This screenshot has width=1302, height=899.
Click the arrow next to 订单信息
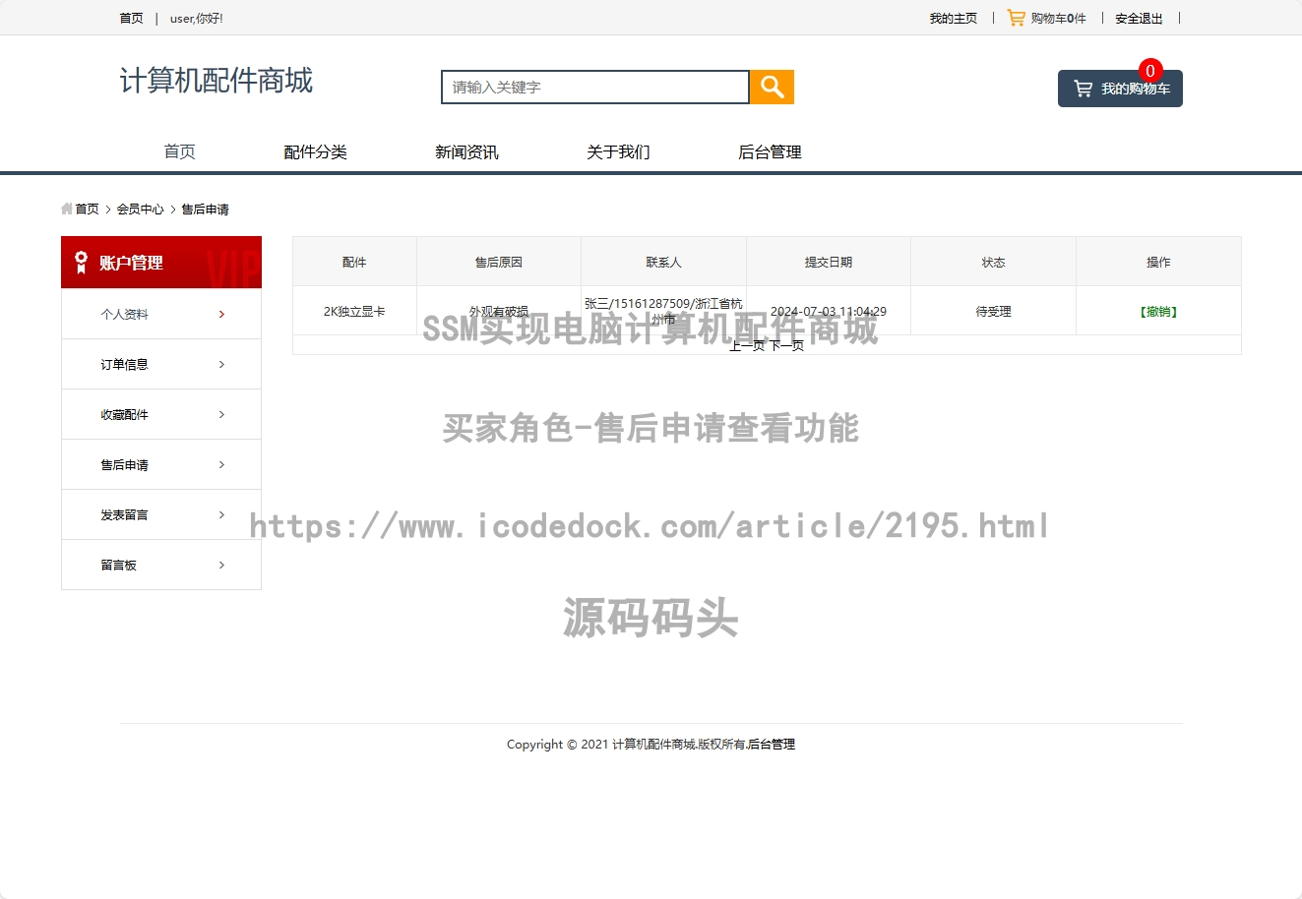click(221, 364)
